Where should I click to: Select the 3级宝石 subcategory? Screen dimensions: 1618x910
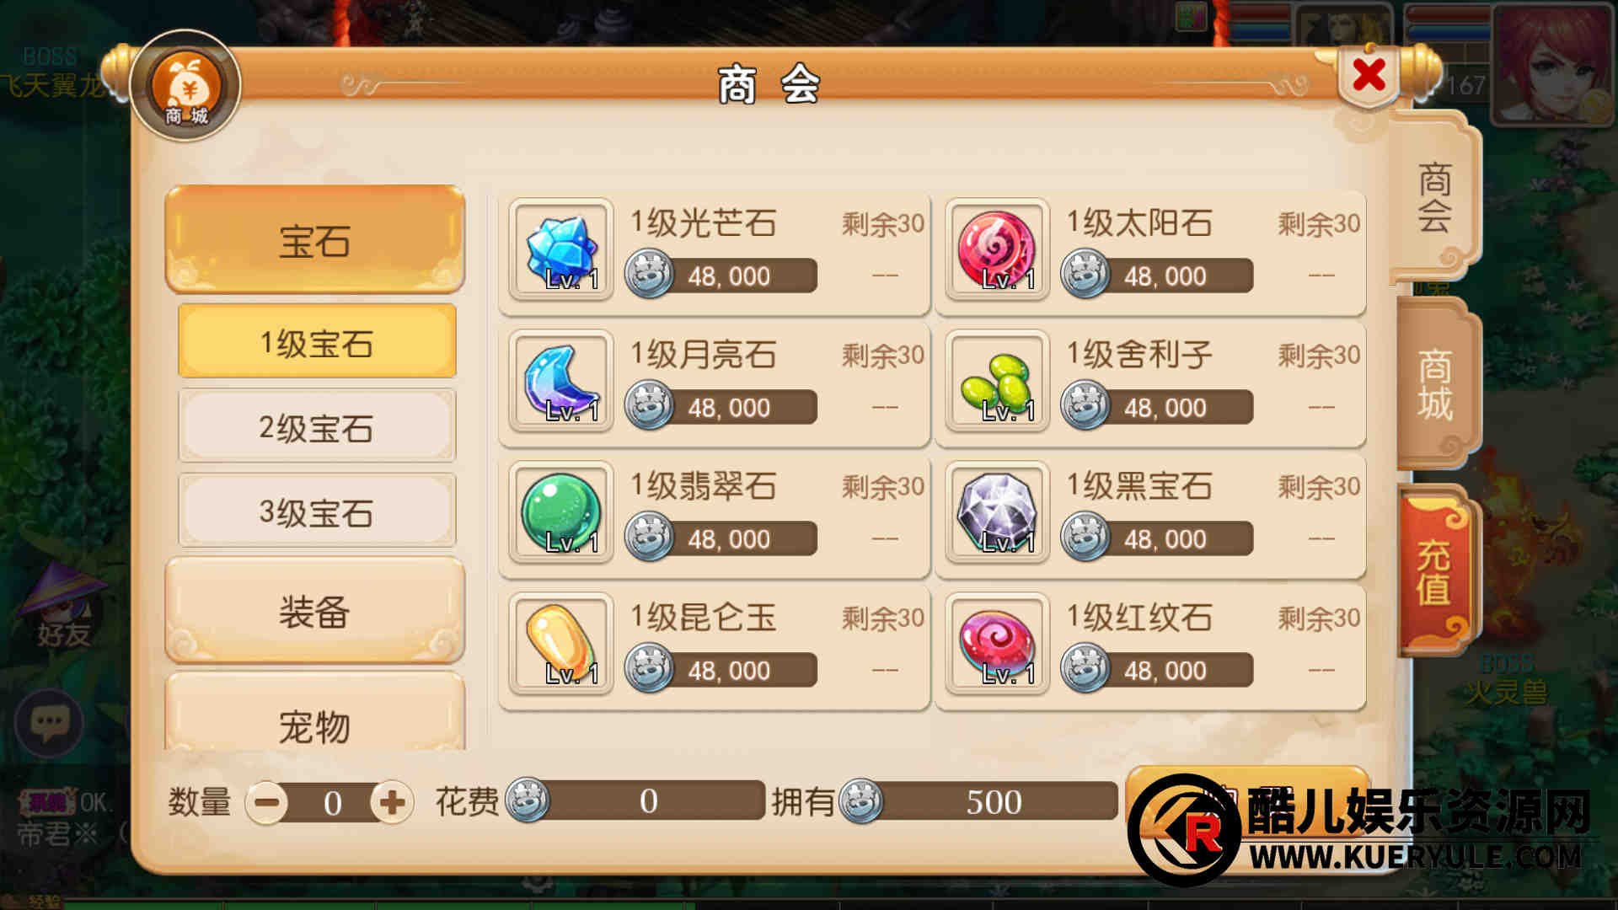[317, 511]
